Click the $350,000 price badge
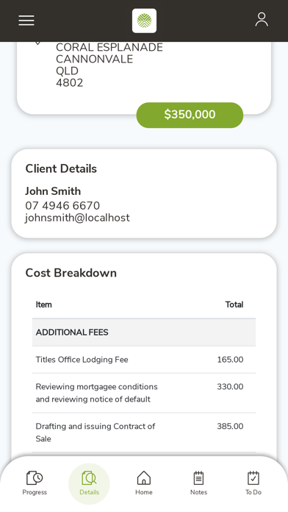 [x=190, y=115]
